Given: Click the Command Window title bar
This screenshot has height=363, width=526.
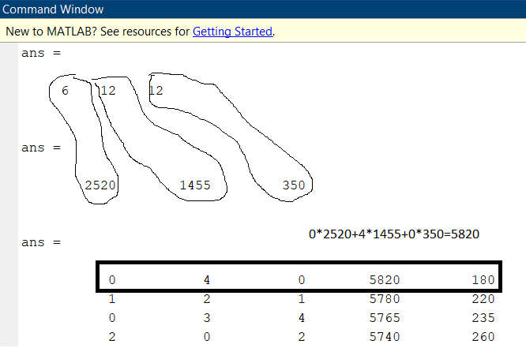Looking at the screenshot, I should pos(51,10).
